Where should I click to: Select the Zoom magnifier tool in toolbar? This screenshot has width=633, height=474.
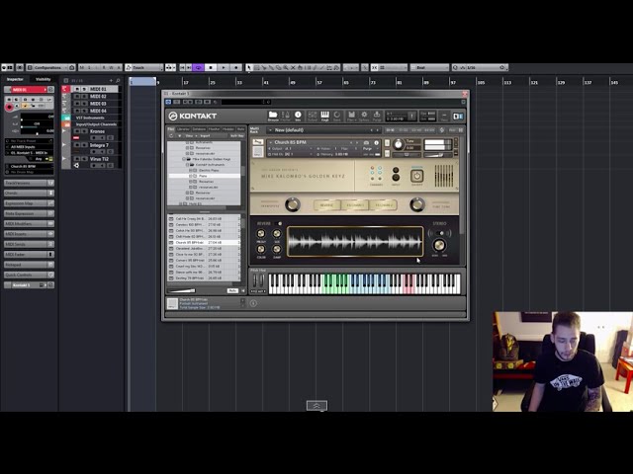click(286, 68)
